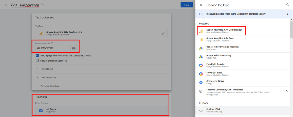Click the variable picker icon beside Measurement ID
This screenshot has width=293, height=117.
coord(74,48)
